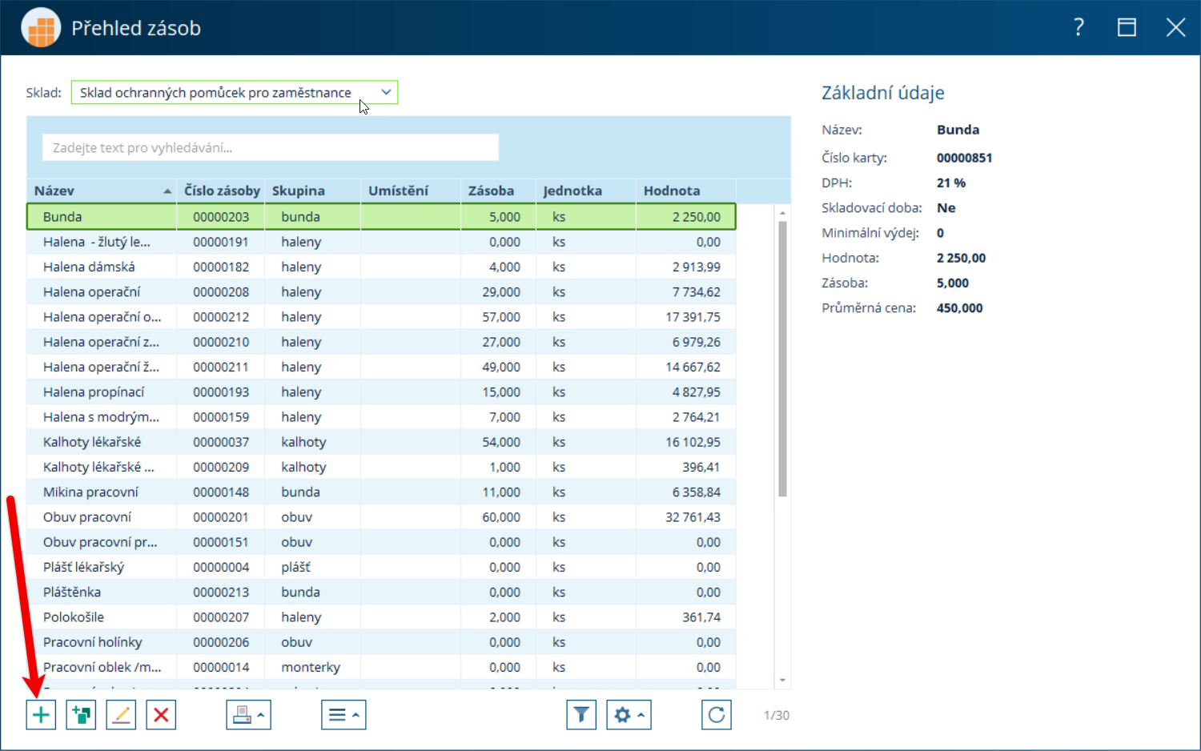Select the Pláštěnka row
Screen dimensions: 1201x751
pyautogui.click(x=381, y=592)
